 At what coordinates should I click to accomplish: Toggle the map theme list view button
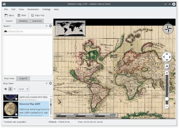10,89
